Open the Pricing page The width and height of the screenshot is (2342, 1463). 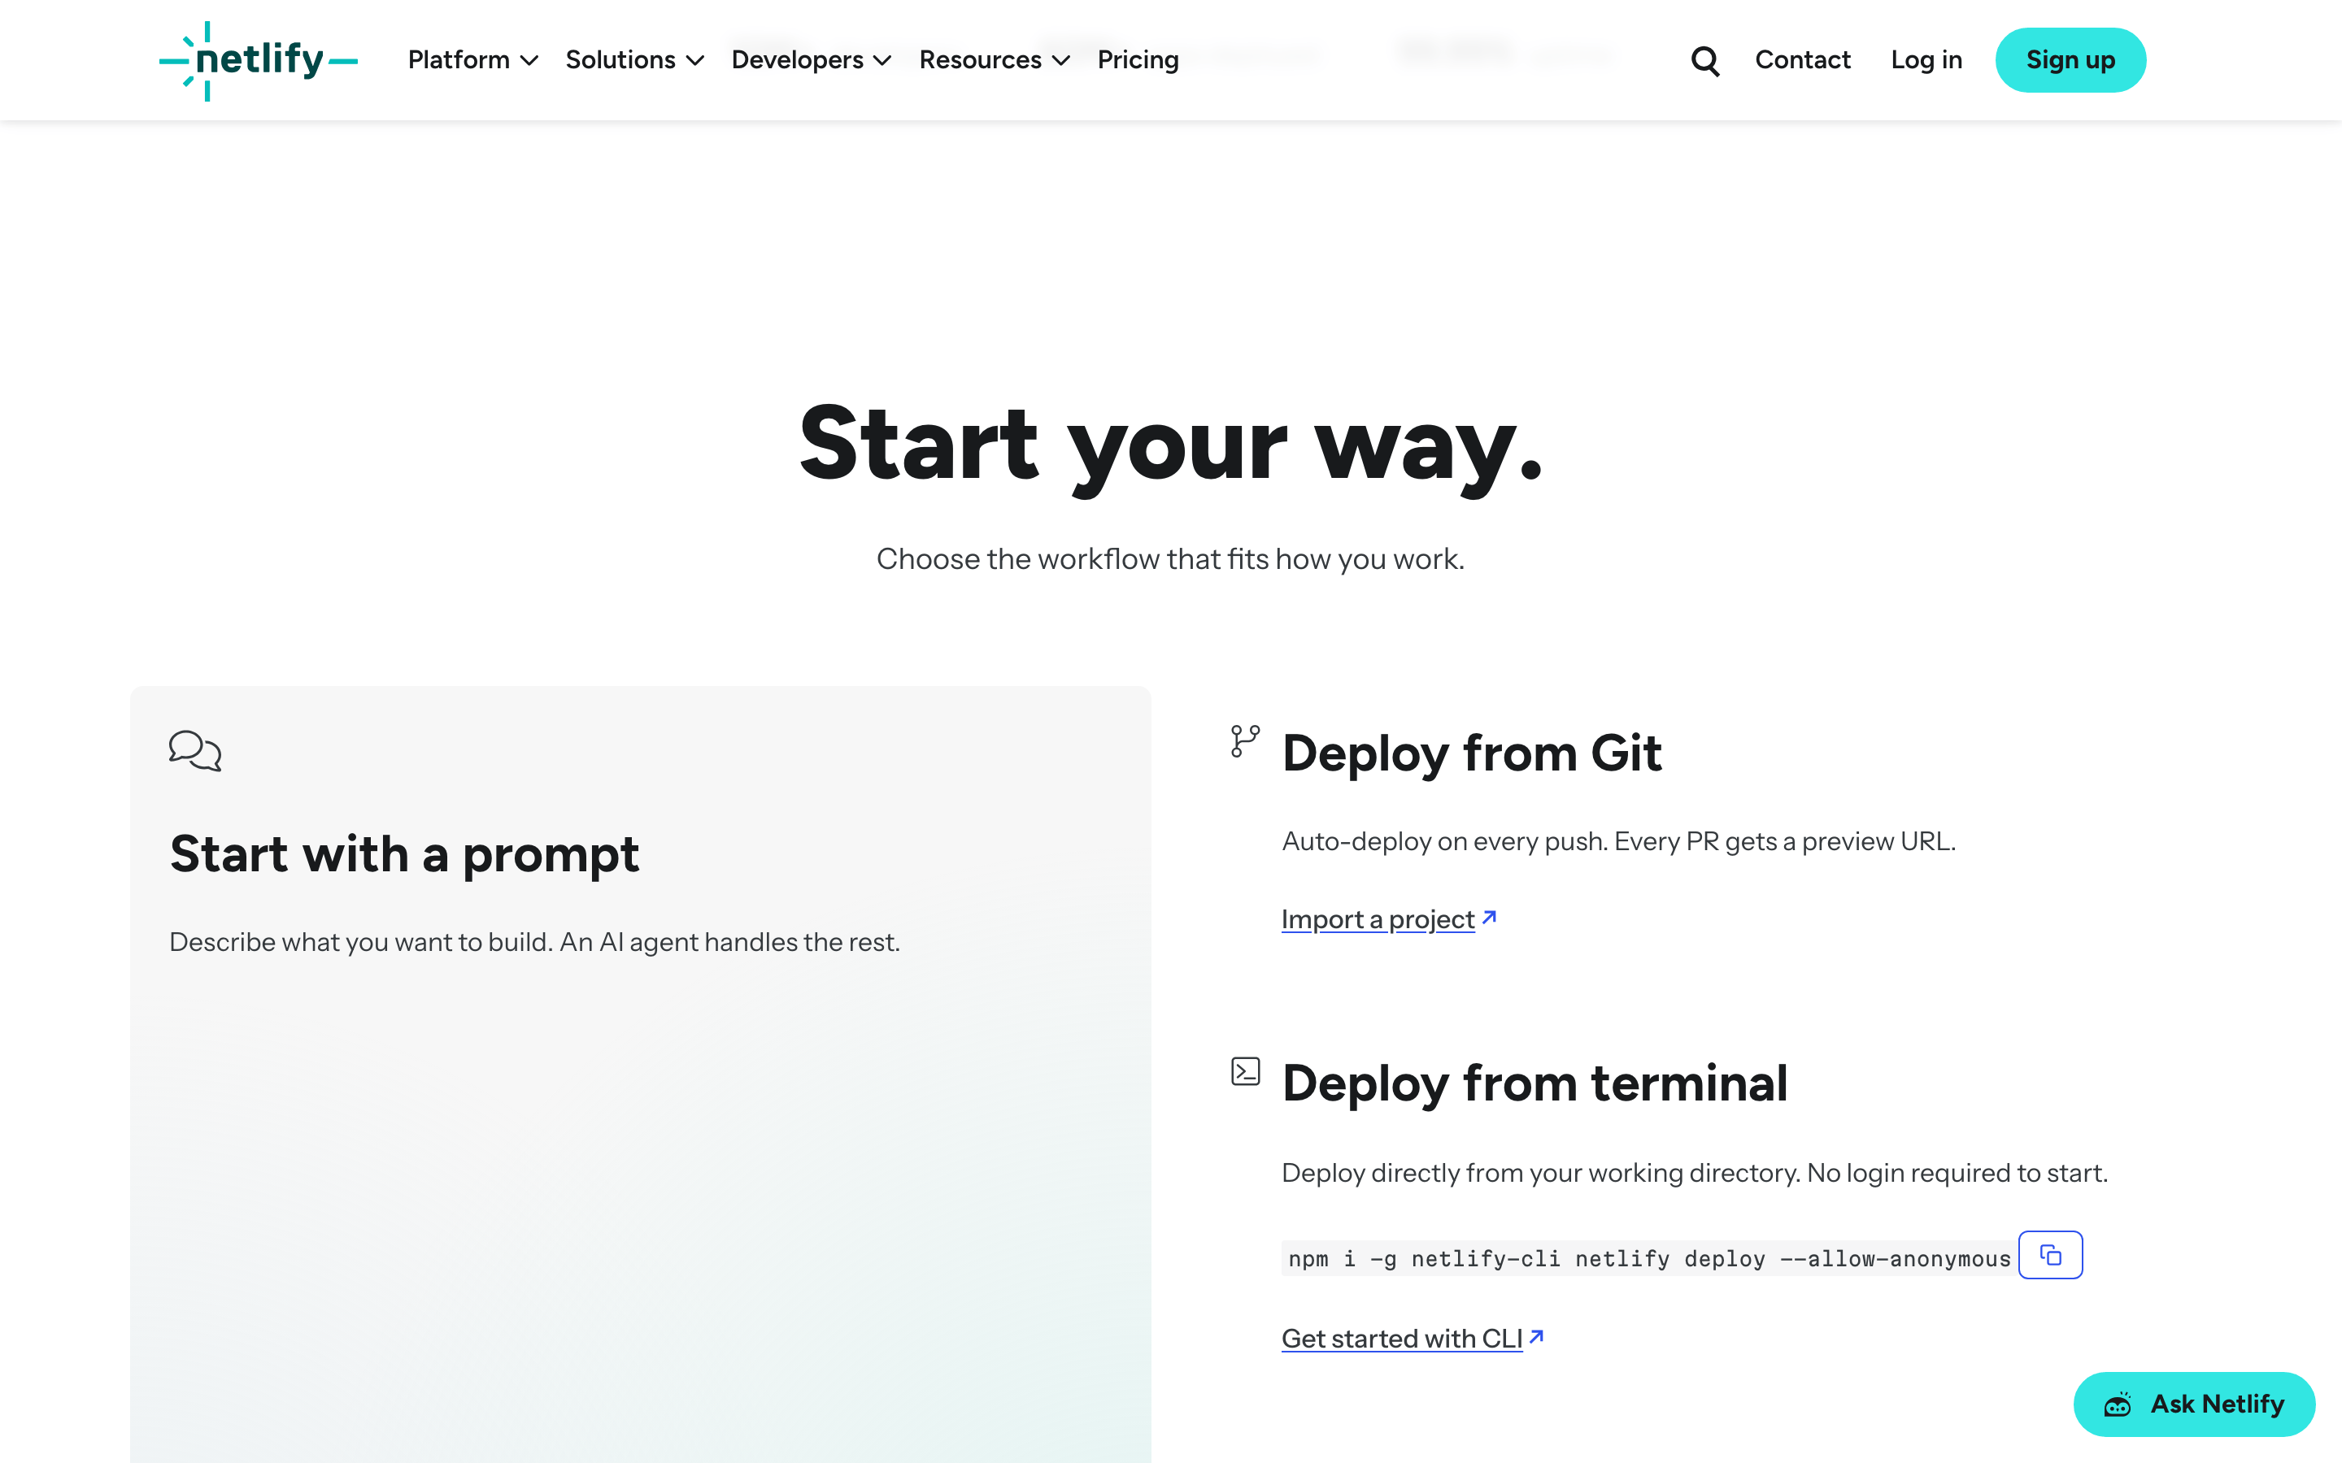click(1138, 60)
